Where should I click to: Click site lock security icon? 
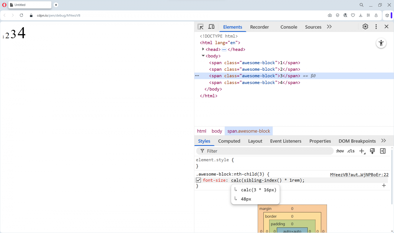31,15
